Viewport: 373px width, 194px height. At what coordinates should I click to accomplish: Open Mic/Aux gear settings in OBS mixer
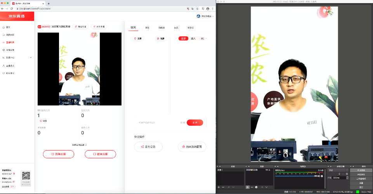click(322, 176)
